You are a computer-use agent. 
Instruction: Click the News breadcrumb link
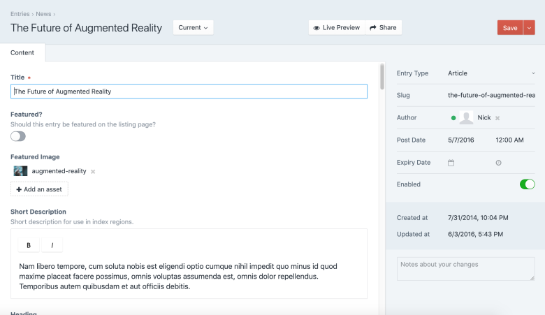point(43,14)
